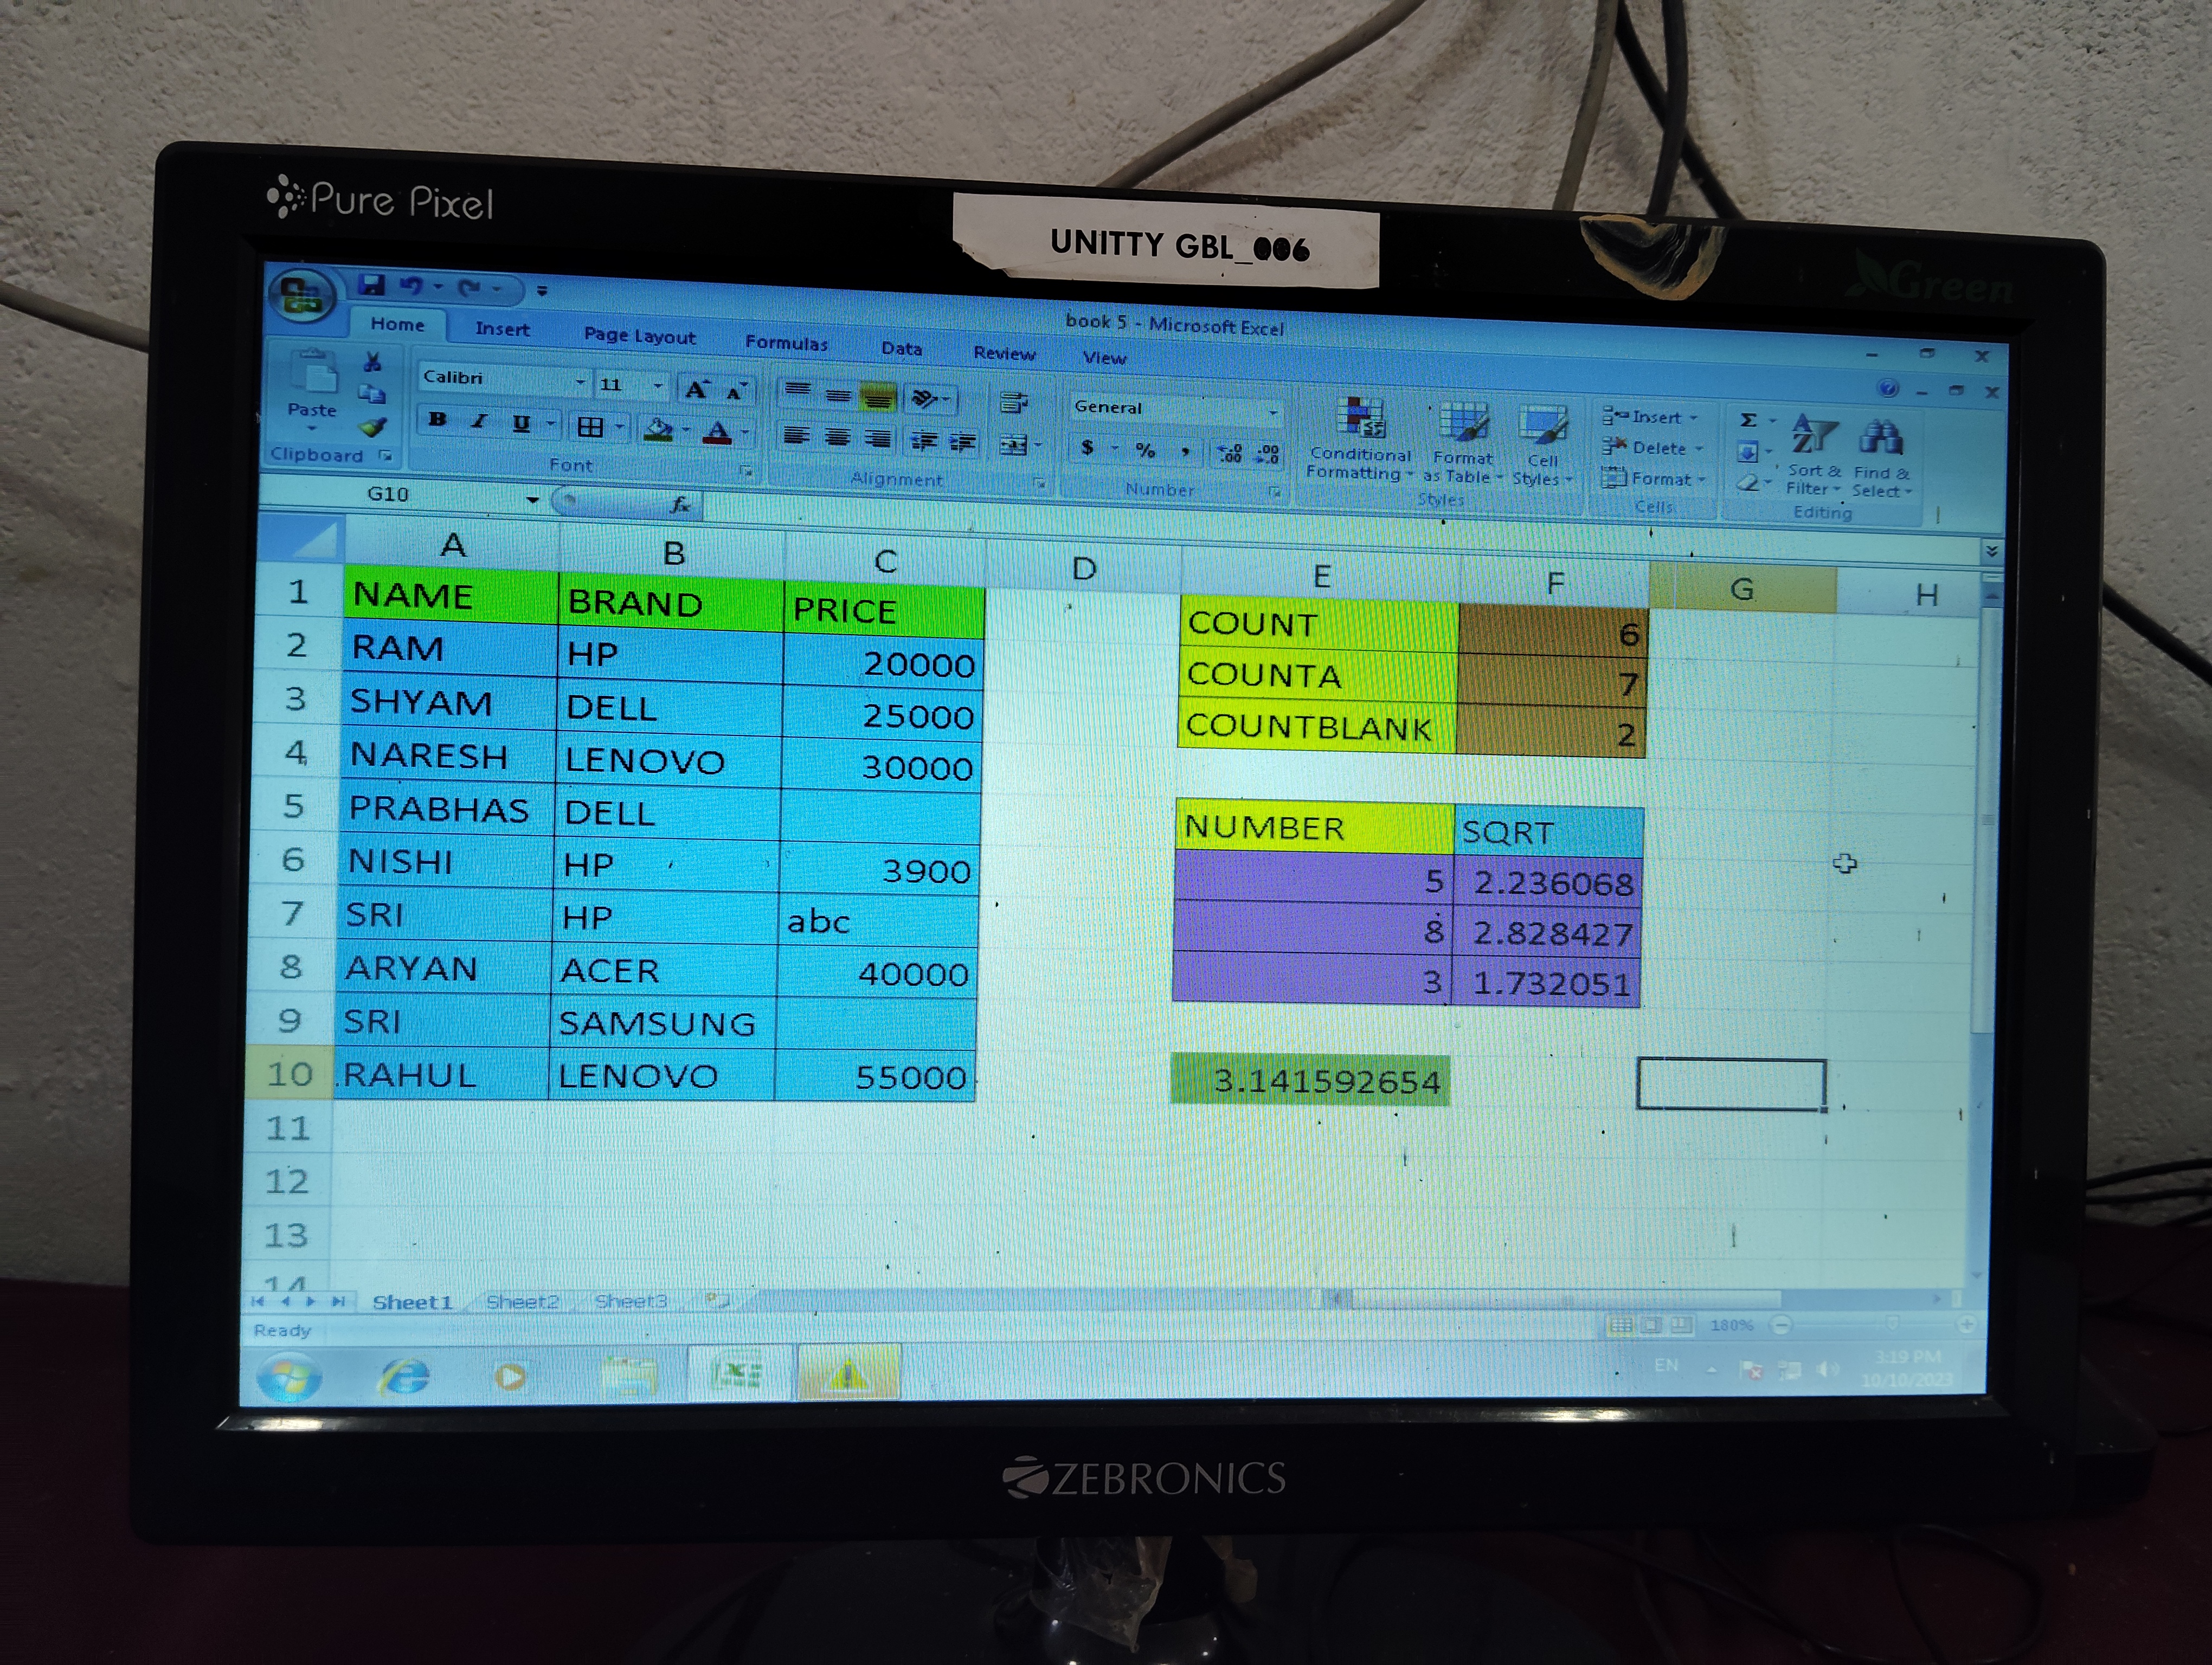The height and width of the screenshot is (1665, 2212).
Task: Toggle Bold formatting
Action: [x=437, y=420]
